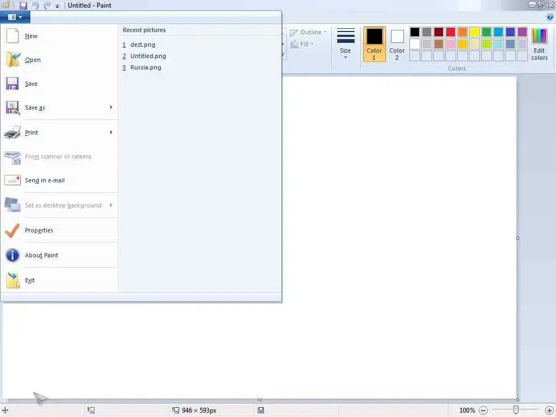Choose Exit from the file menu
This screenshot has height=417, width=556.
click(x=59, y=280)
